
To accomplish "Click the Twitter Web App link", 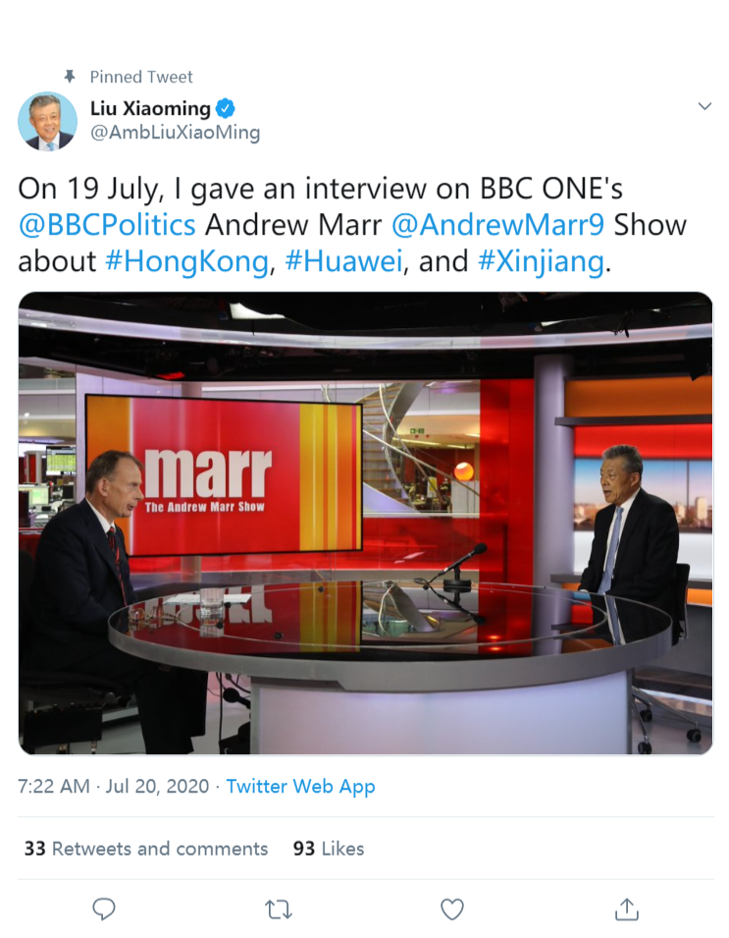I will (x=300, y=786).
